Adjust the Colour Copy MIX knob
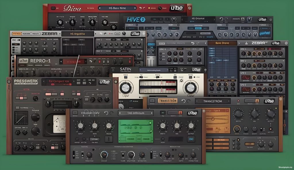 click(177, 126)
